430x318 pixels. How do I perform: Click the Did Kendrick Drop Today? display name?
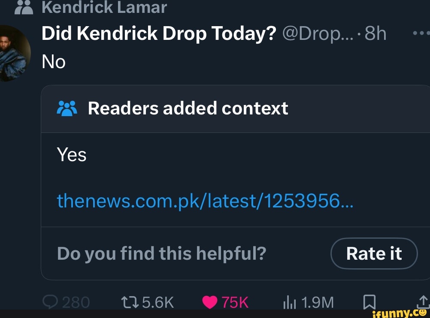pyautogui.click(x=159, y=34)
